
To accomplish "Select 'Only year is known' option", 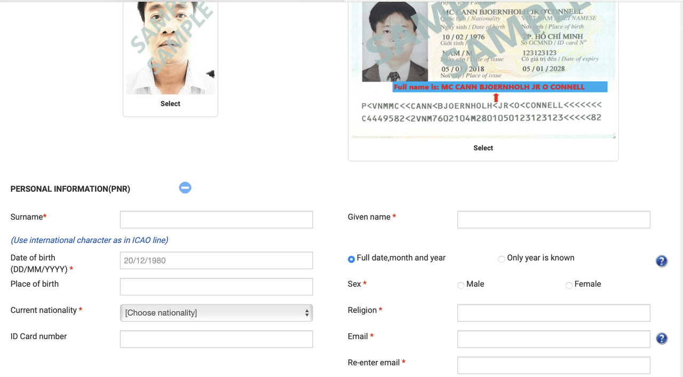I will click(x=502, y=259).
